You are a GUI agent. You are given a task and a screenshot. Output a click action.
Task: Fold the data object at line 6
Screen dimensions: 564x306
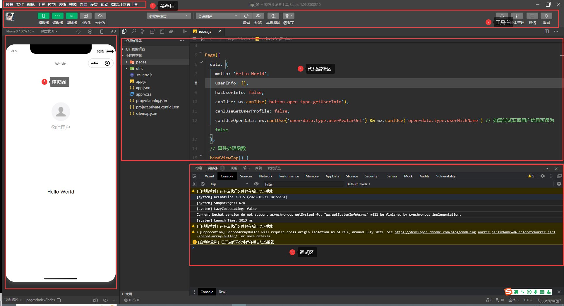pos(201,62)
